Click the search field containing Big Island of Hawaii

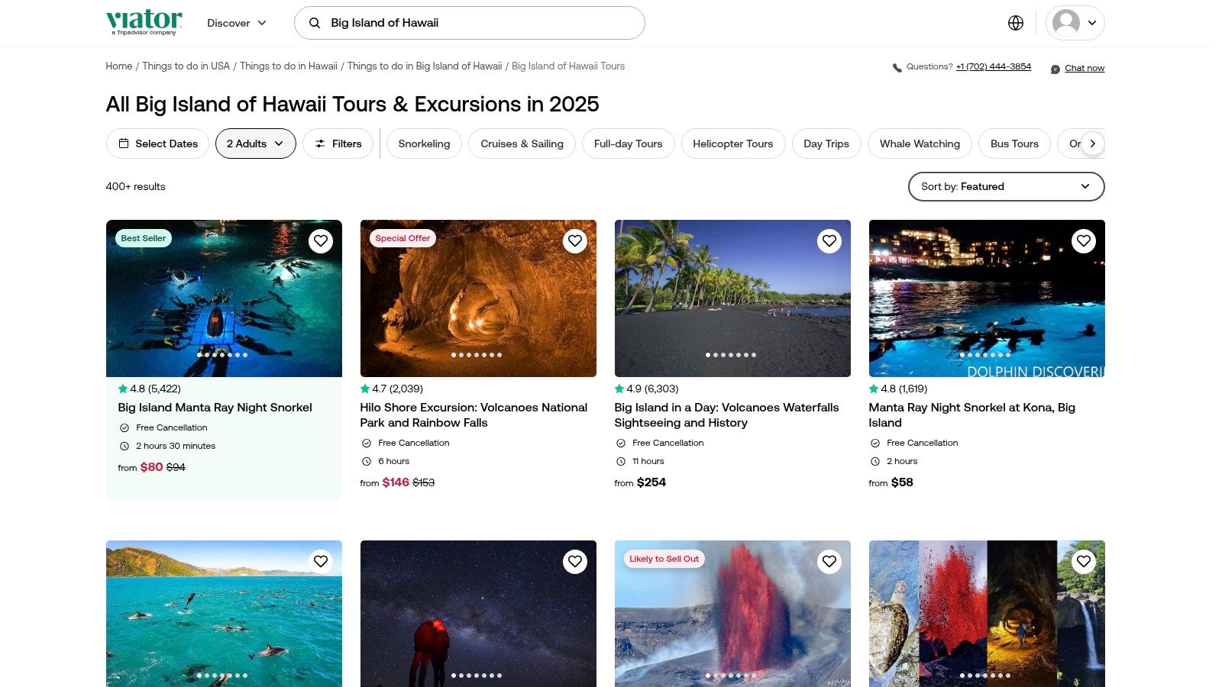(470, 23)
